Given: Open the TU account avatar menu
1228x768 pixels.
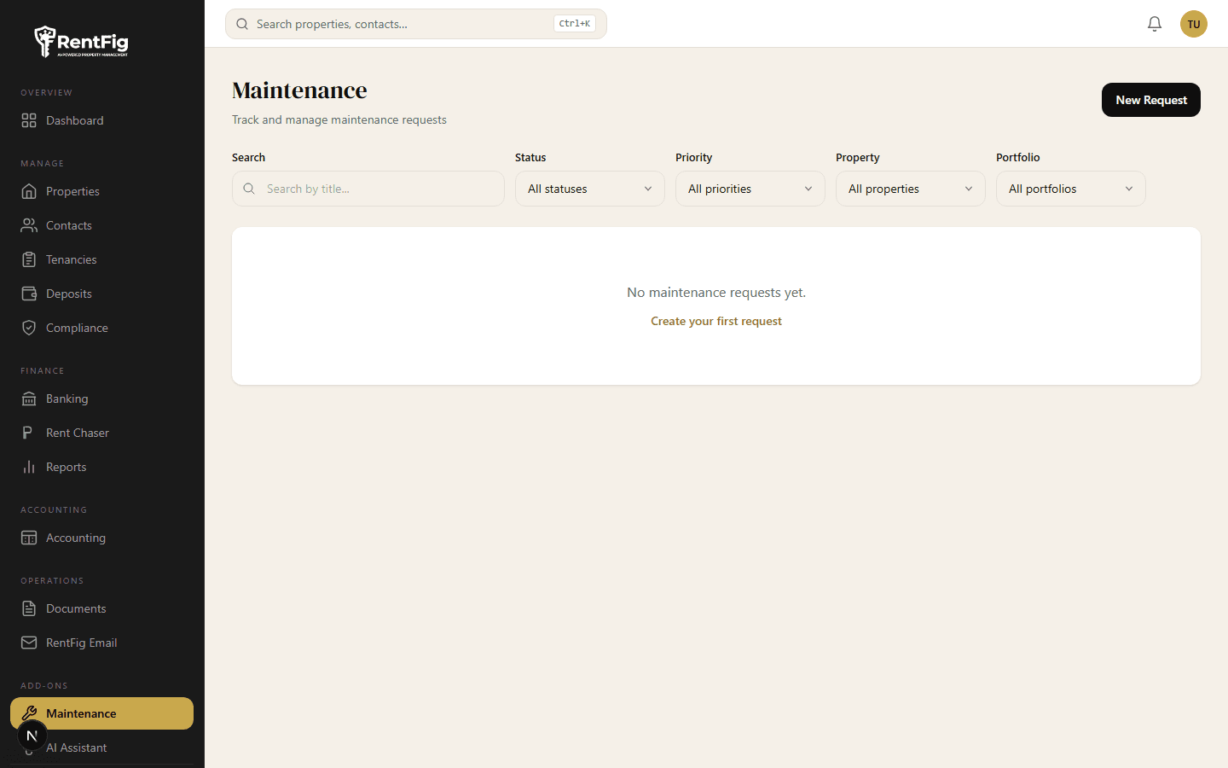Looking at the screenshot, I should click(1193, 24).
